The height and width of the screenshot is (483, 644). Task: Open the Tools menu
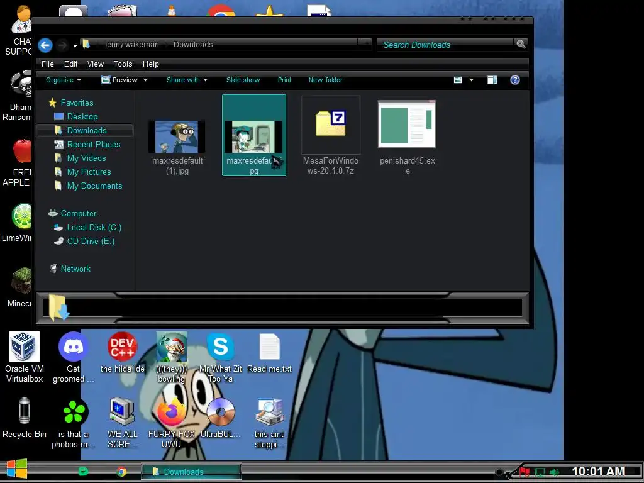pos(123,64)
